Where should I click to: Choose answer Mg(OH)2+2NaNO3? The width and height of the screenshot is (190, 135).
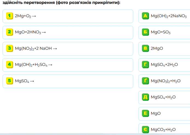pos(164,16)
